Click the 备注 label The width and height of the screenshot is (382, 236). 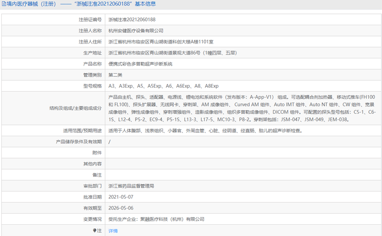click(x=97, y=175)
